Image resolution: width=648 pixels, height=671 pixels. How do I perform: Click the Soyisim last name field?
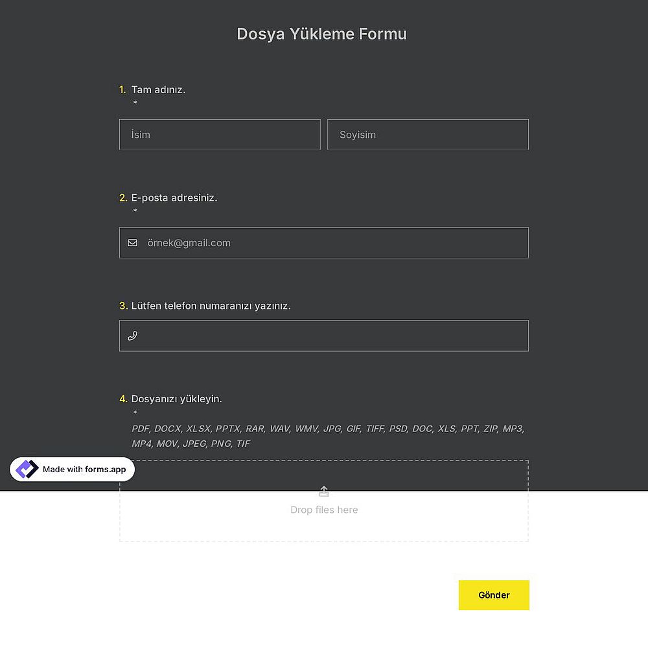(428, 135)
